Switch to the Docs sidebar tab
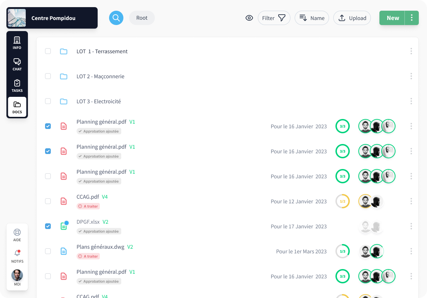Screen dimensions: 427x298 (x=17, y=107)
